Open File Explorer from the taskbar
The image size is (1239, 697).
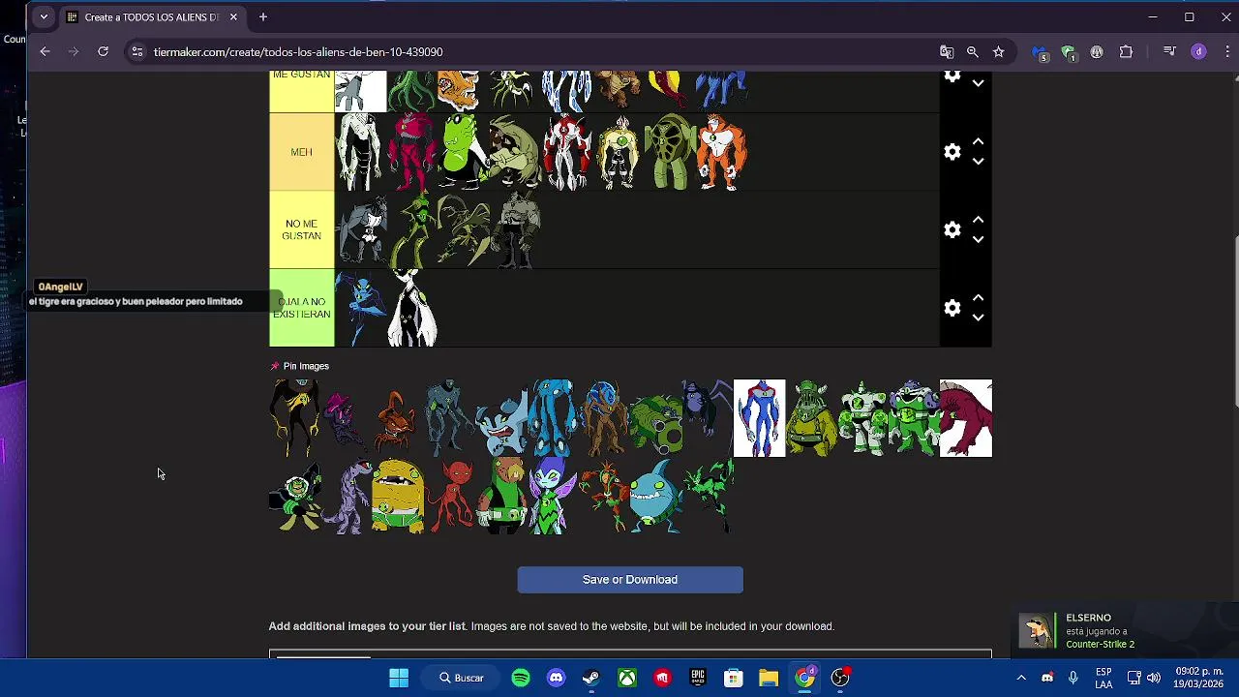tap(769, 678)
